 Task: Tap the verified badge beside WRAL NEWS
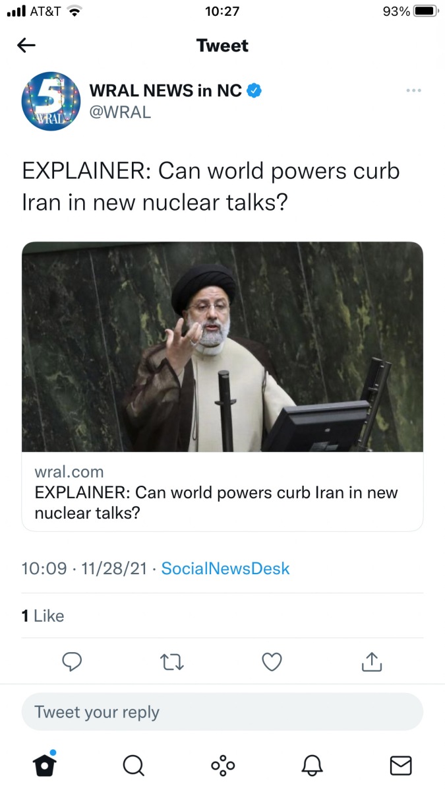click(255, 90)
